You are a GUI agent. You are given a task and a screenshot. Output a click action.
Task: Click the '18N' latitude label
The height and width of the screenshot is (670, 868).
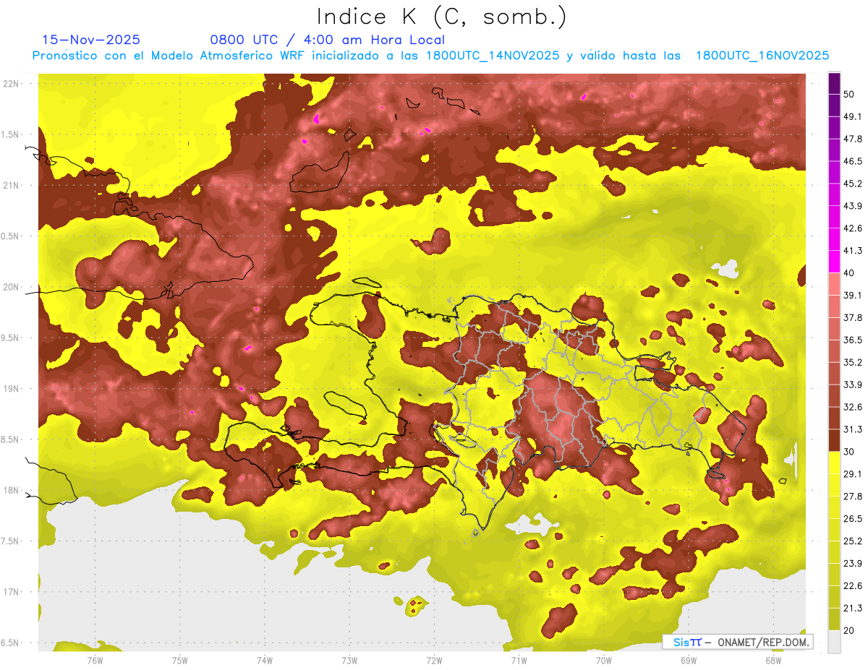[12, 490]
